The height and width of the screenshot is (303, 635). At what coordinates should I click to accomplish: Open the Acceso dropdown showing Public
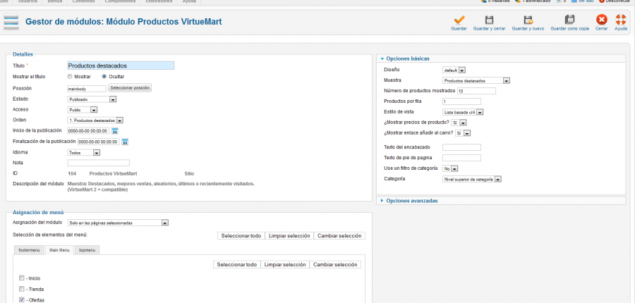tap(83, 110)
